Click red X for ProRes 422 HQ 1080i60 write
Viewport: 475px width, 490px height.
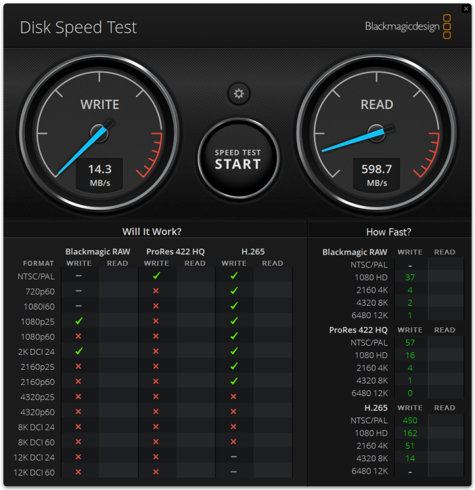pos(156,306)
